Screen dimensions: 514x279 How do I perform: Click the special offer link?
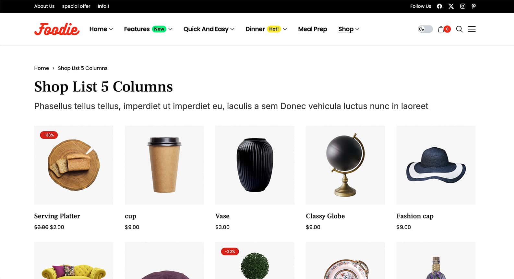point(76,6)
